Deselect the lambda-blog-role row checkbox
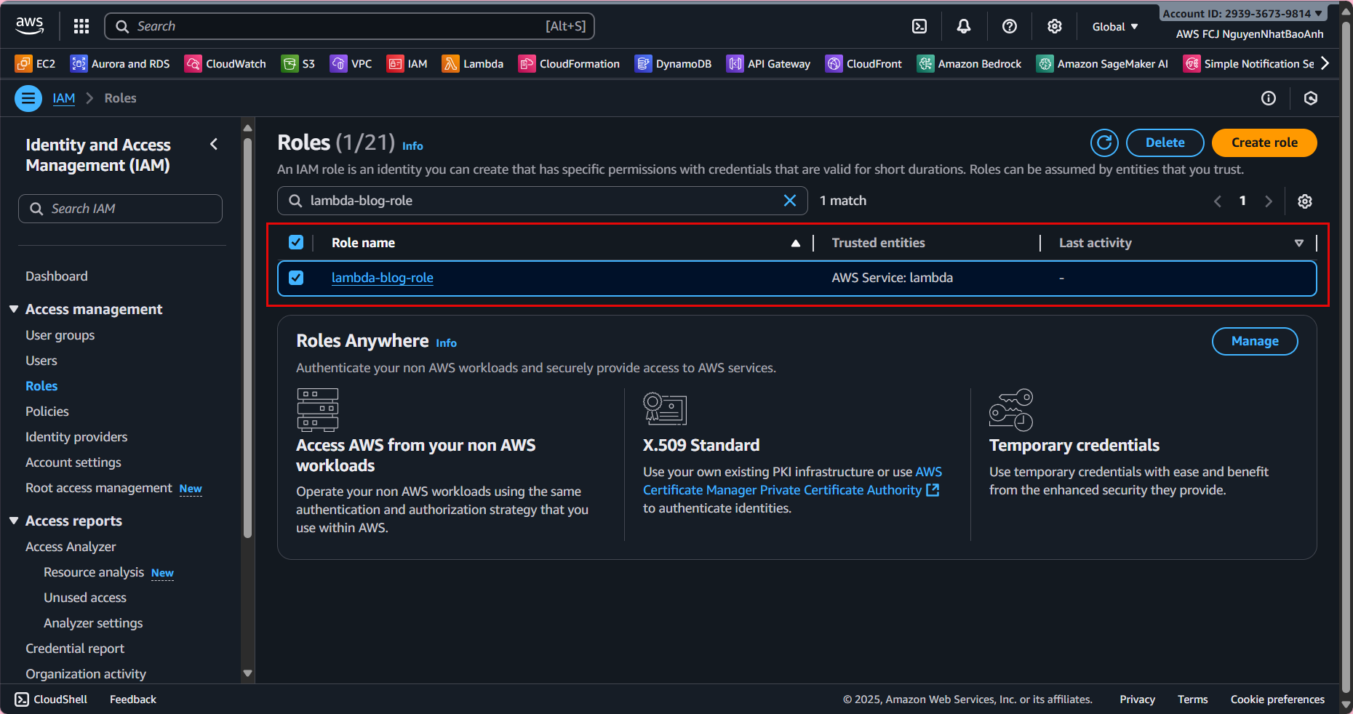1353x714 pixels. pyautogui.click(x=296, y=278)
